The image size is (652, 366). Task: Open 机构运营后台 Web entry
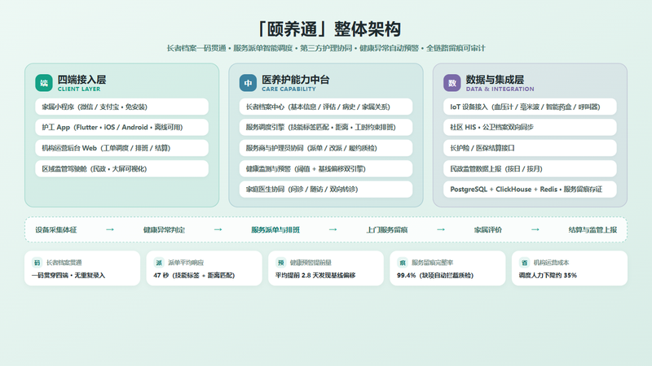(x=121, y=148)
